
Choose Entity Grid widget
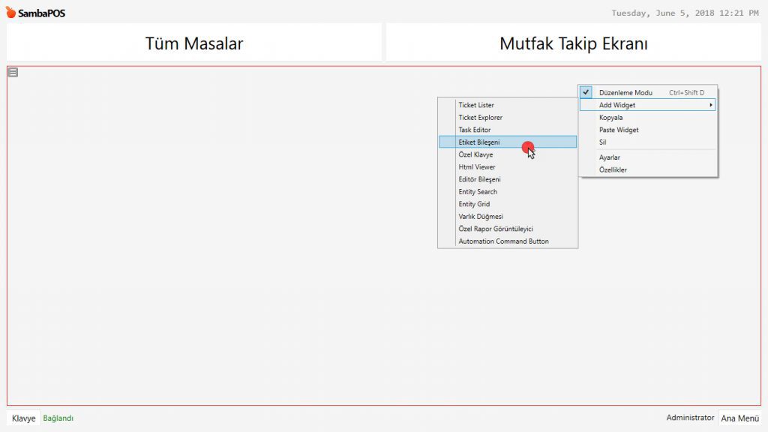[474, 204]
